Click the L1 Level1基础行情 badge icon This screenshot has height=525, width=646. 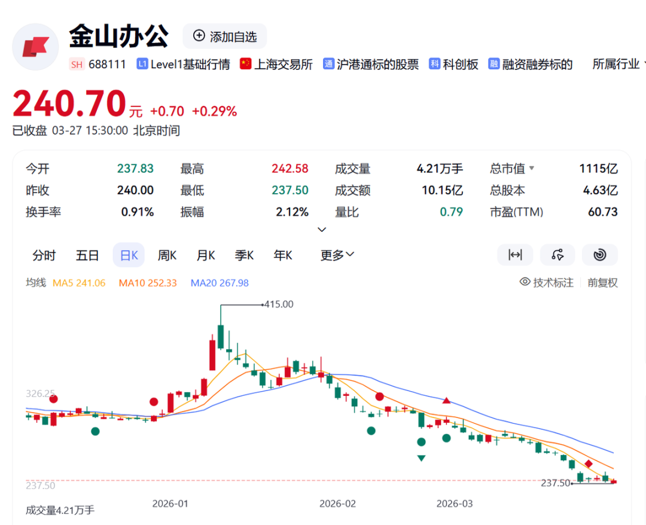click(142, 64)
